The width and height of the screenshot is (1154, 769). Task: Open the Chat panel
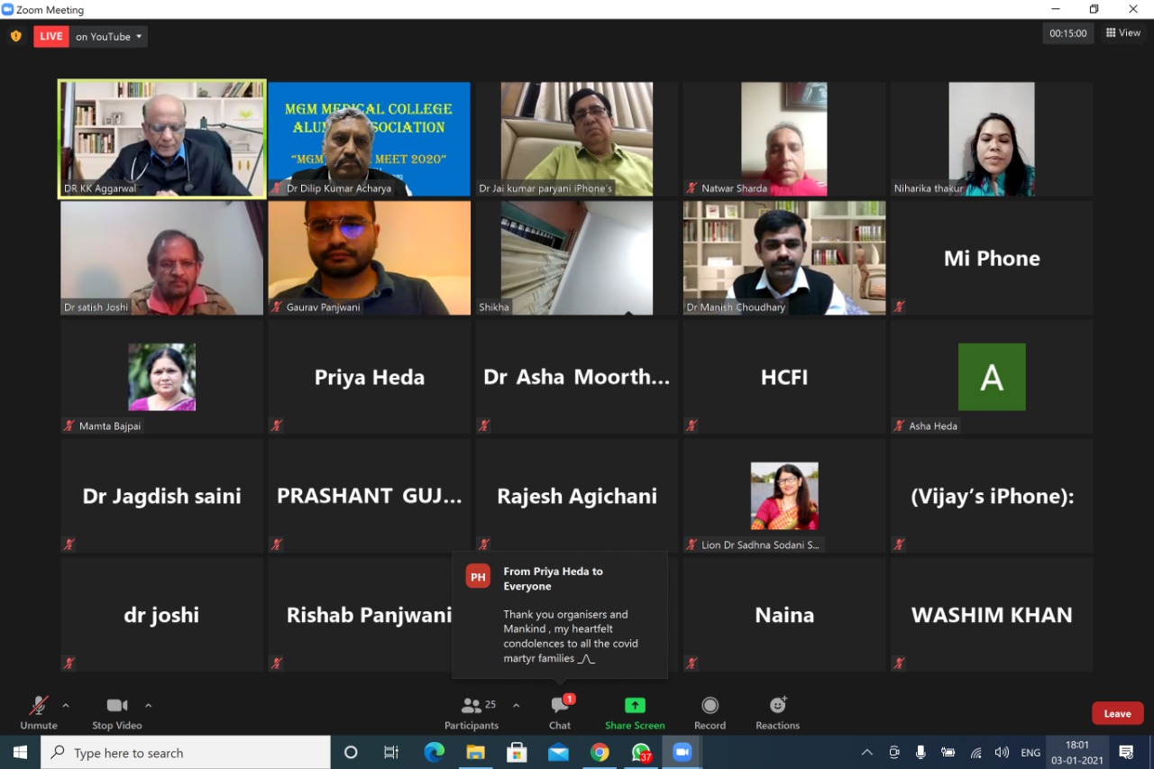[x=560, y=711]
